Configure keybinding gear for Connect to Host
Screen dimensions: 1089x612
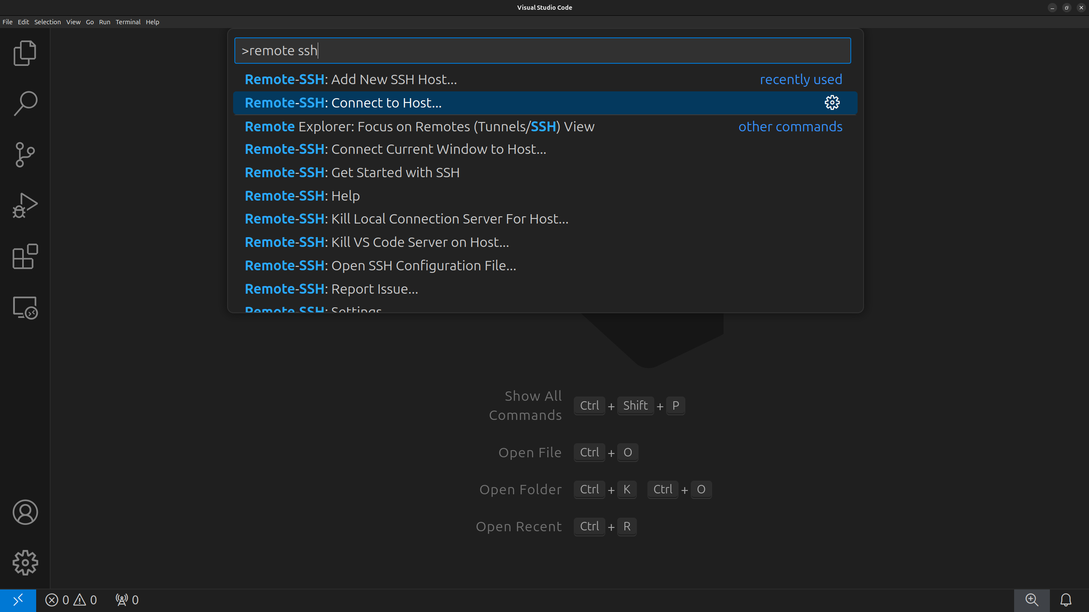[832, 103]
